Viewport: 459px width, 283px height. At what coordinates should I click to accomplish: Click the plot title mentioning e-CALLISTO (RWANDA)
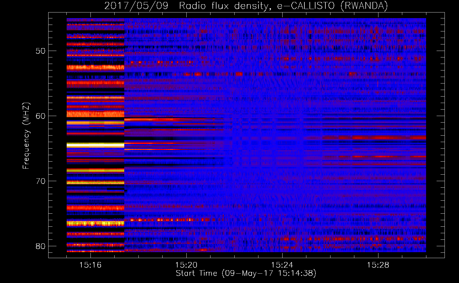pos(246,6)
